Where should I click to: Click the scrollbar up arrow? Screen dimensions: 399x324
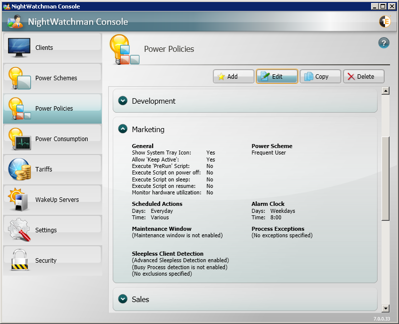click(385, 91)
